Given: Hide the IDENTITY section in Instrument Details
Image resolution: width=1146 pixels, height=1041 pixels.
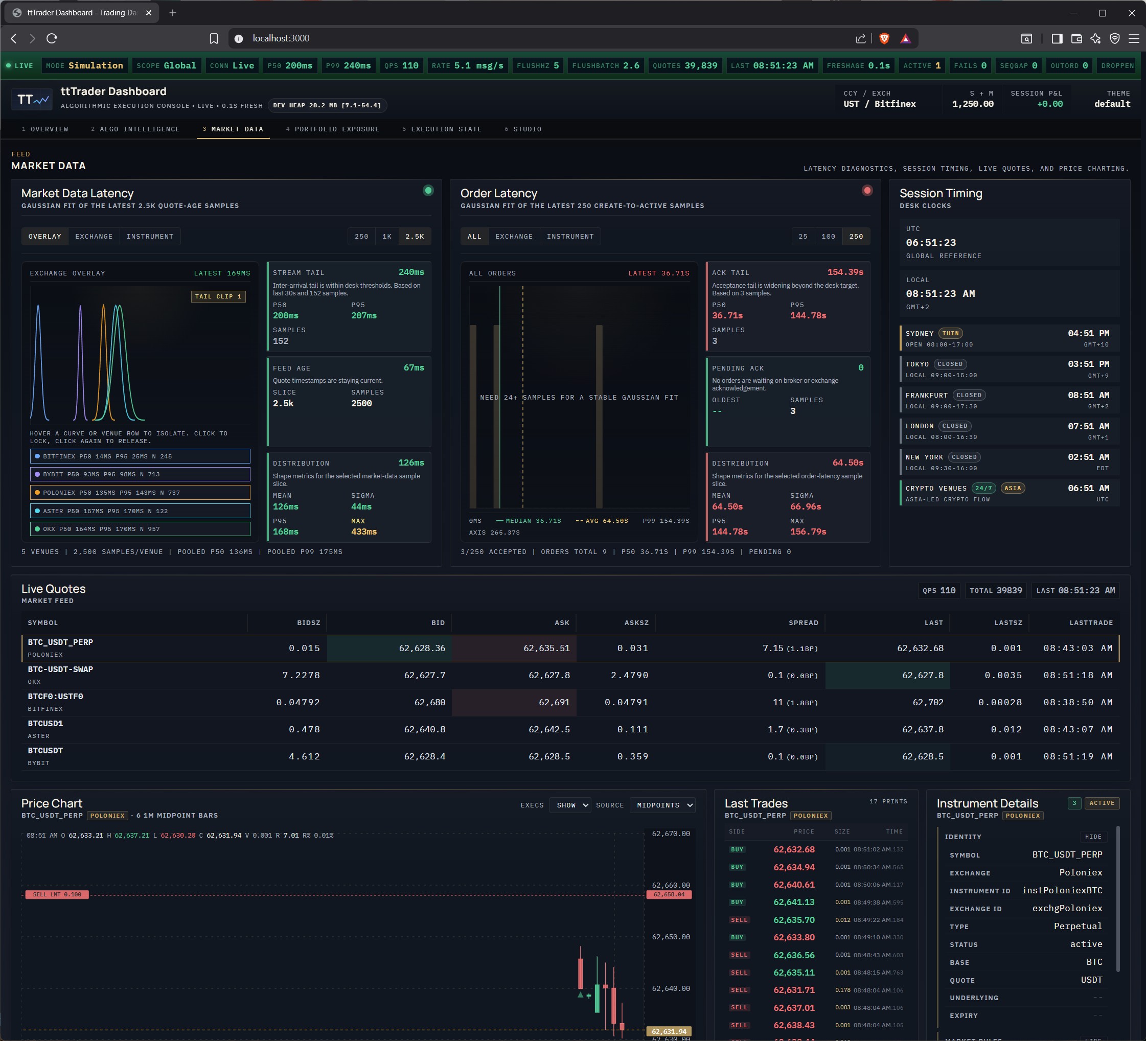Looking at the screenshot, I should click(1092, 837).
